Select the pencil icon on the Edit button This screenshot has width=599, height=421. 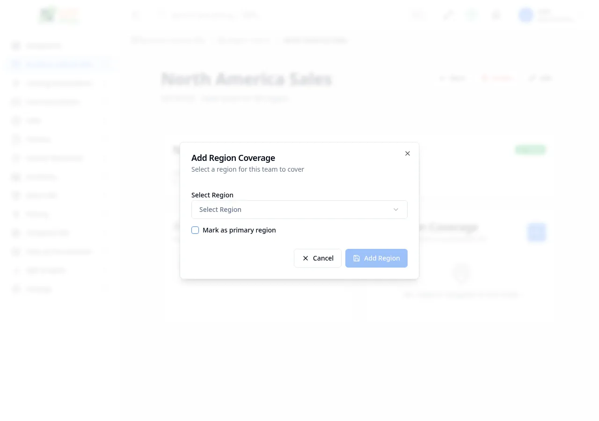pos(532,78)
